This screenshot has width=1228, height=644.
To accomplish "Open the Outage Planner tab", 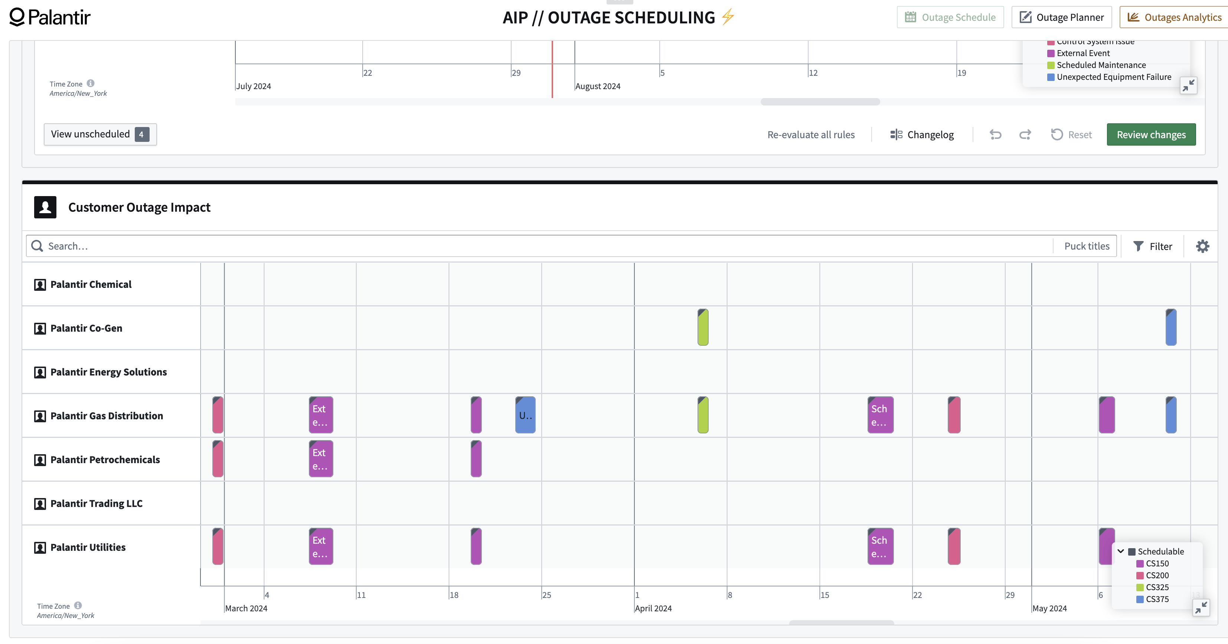I will [1061, 17].
